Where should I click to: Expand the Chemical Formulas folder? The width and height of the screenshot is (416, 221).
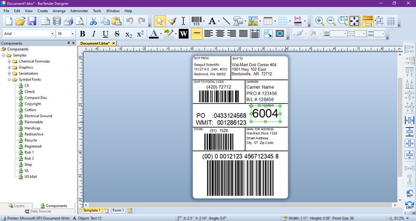9,61
